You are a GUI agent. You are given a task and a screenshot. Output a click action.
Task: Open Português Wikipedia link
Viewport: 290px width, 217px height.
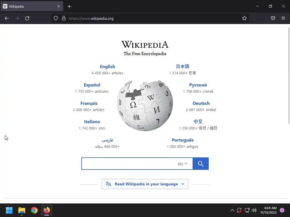[x=183, y=140]
